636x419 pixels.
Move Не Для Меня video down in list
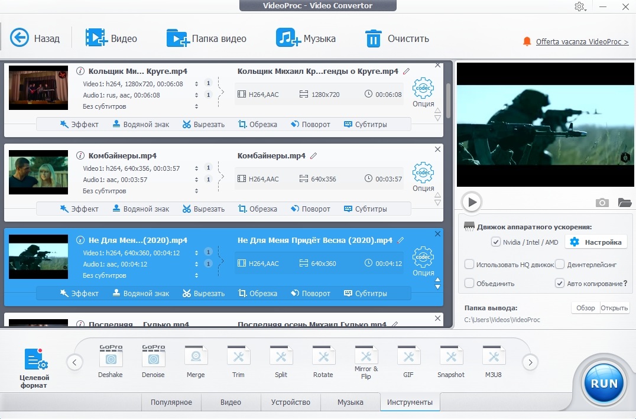[437, 287]
